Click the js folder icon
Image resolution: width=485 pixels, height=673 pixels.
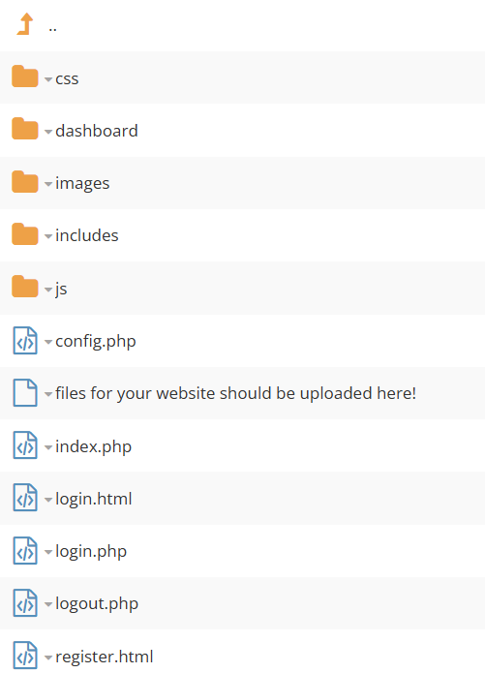tap(25, 287)
